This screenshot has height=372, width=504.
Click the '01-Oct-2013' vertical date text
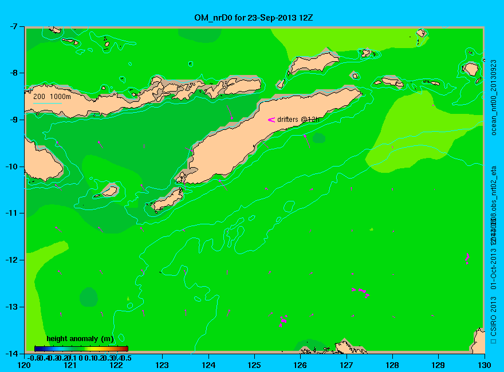(x=494, y=268)
